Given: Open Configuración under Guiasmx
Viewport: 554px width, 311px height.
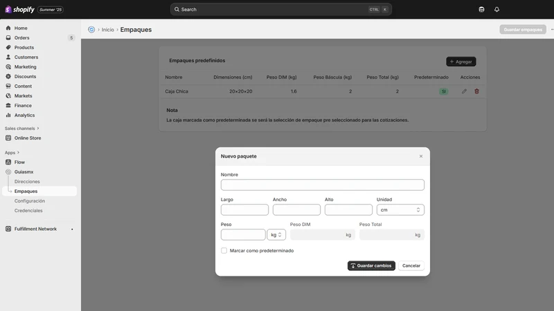Looking at the screenshot, I should 30,201.
